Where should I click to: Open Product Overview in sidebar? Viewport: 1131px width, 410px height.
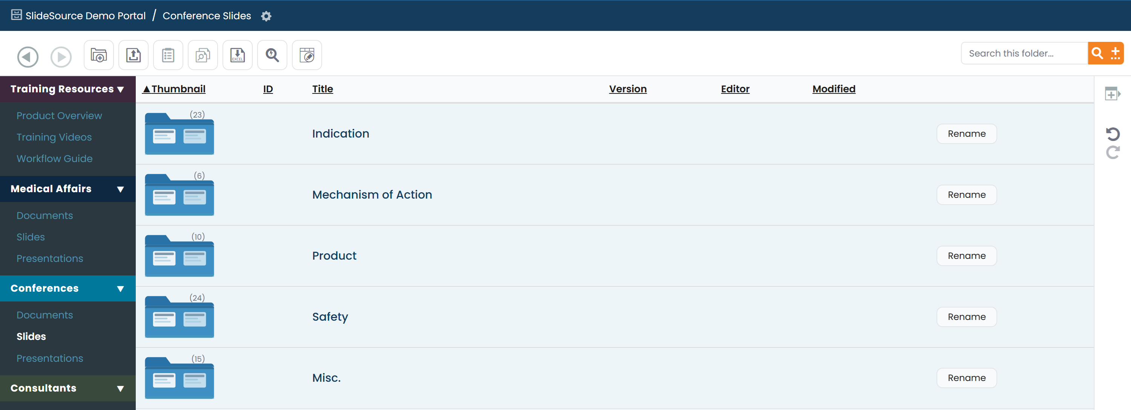point(59,116)
